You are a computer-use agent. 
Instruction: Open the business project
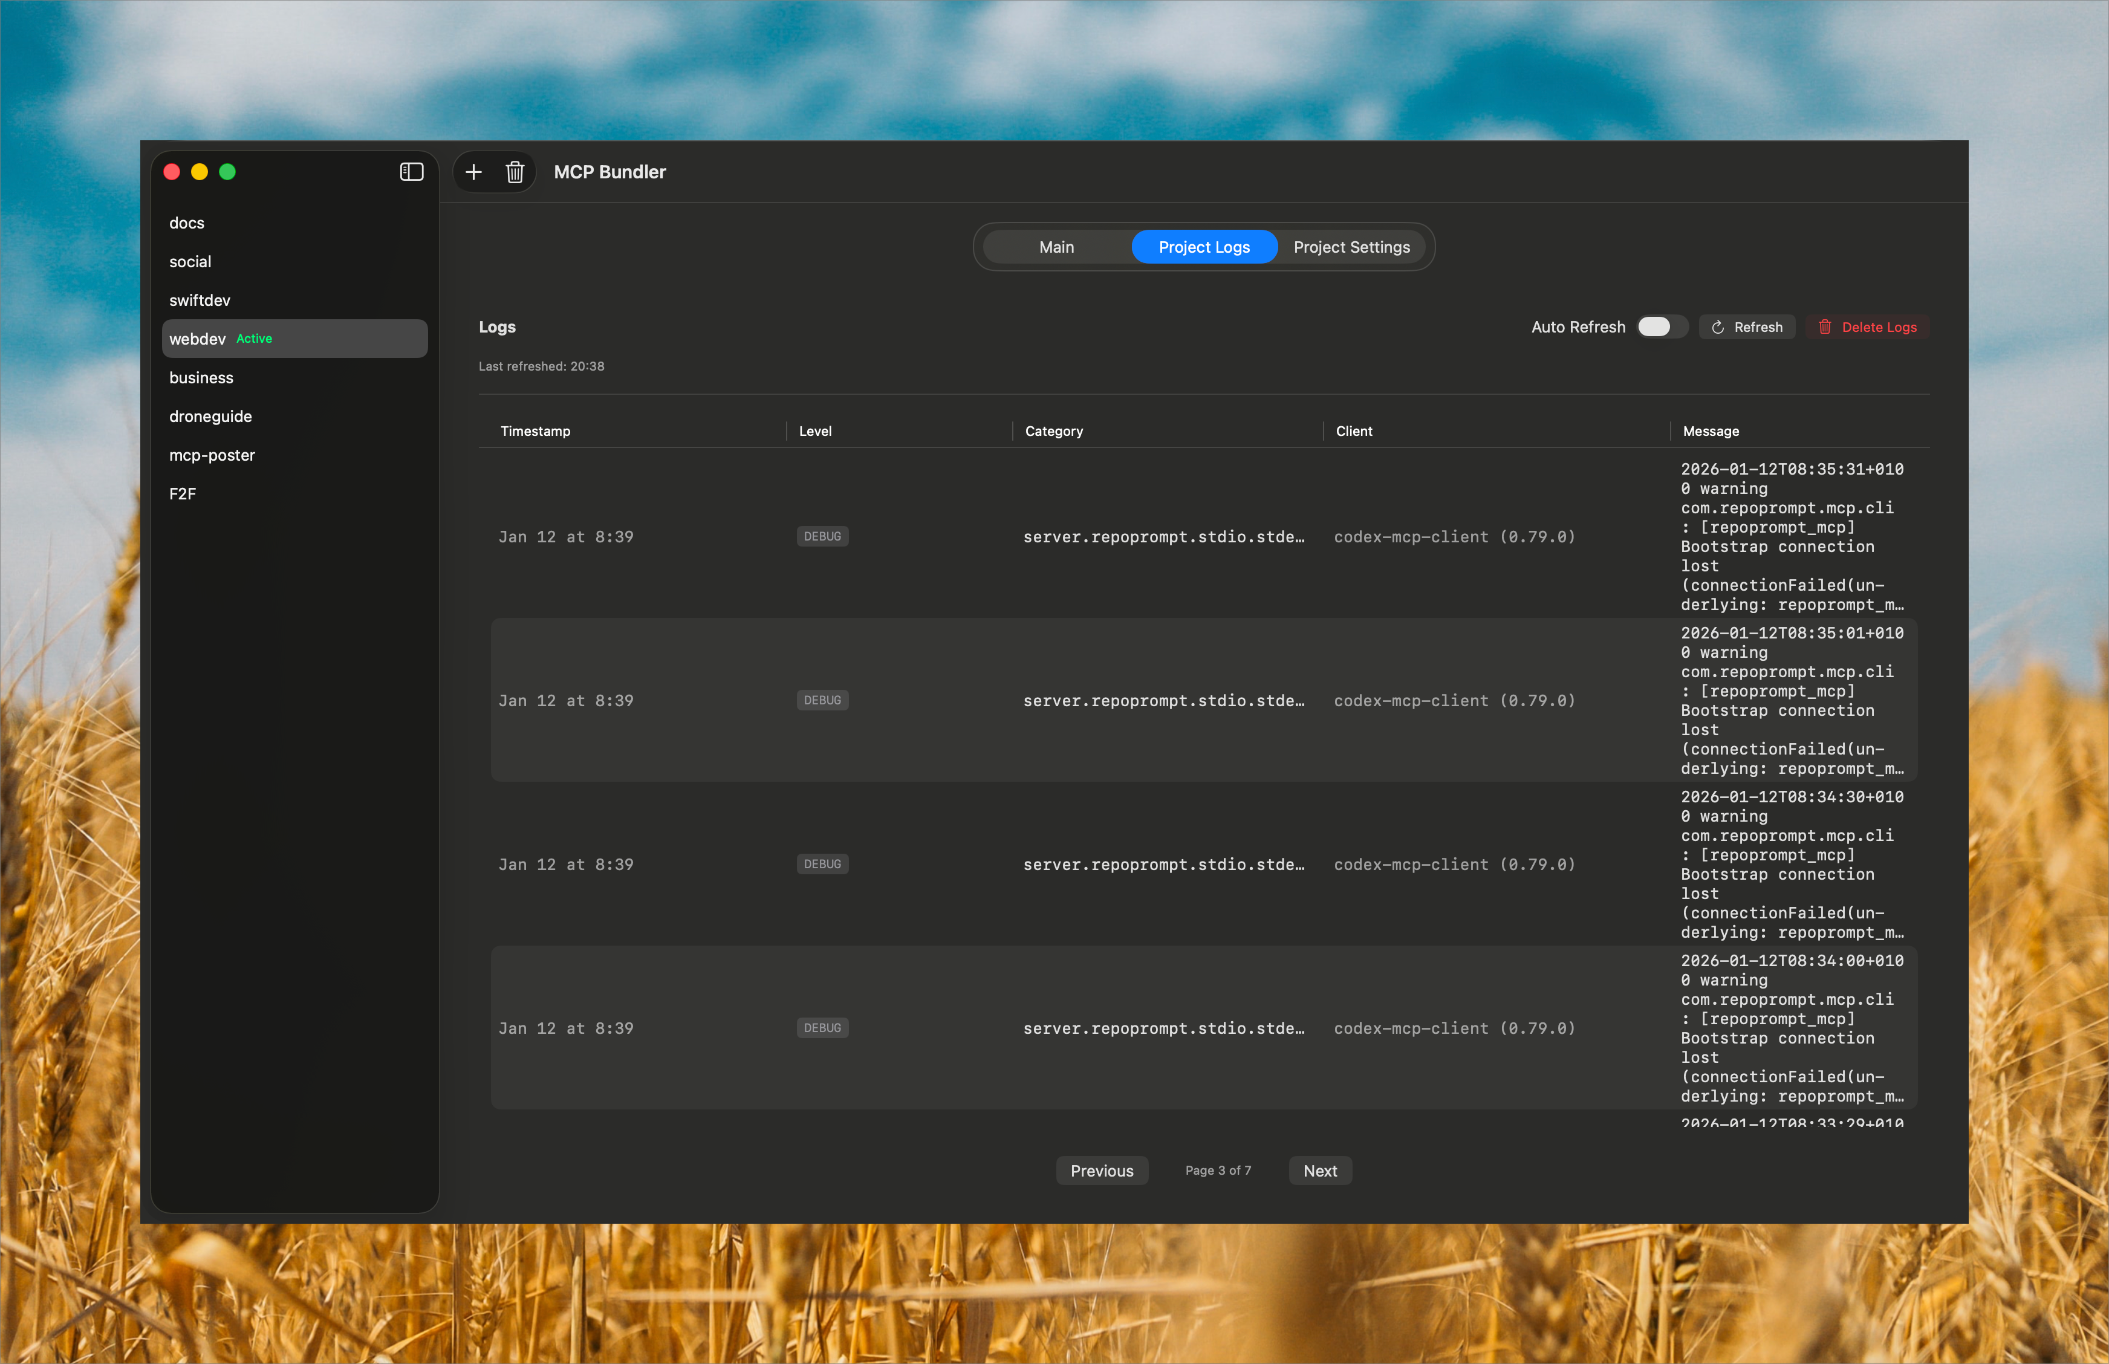tap(294, 377)
